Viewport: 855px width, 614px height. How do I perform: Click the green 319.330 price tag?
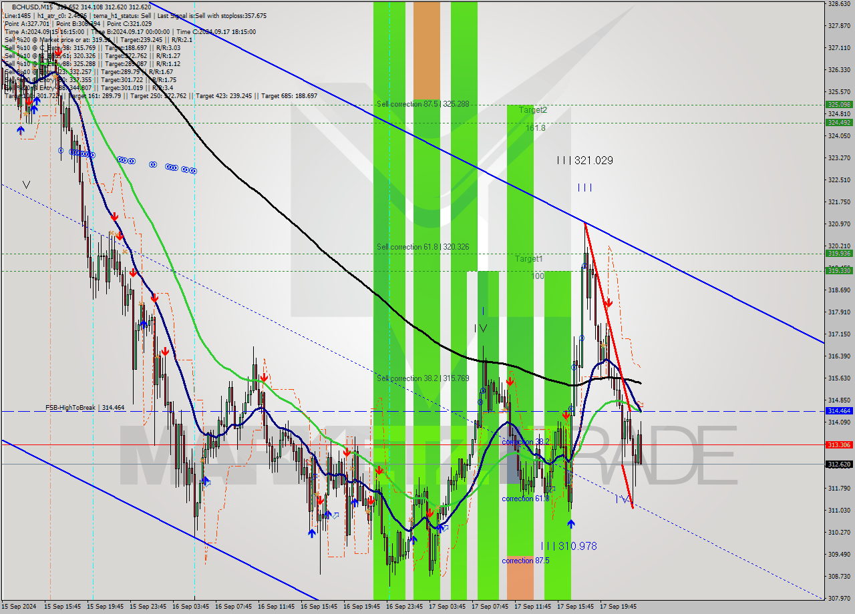(x=839, y=271)
